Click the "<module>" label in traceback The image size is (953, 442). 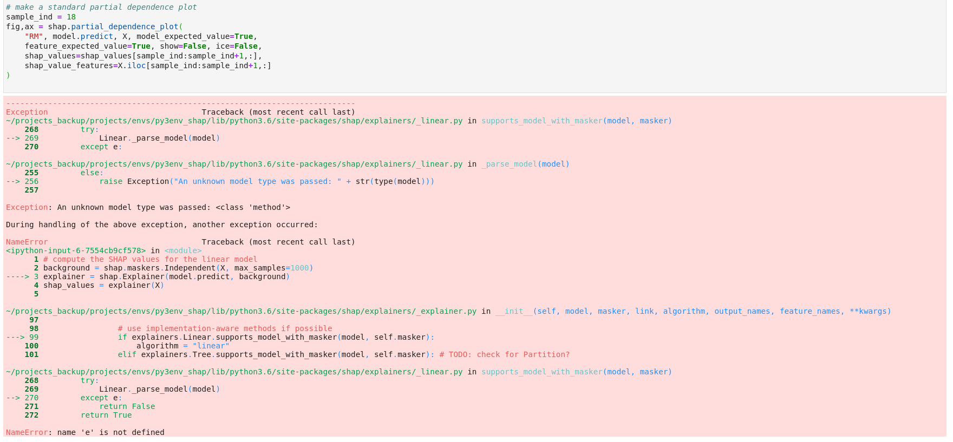pyautogui.click(x=183, y=250)
